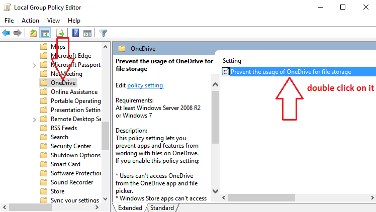Screen dimensions: 376x212
Task: Expand the Microsoft Passport tree node
Action: [34, 65]
